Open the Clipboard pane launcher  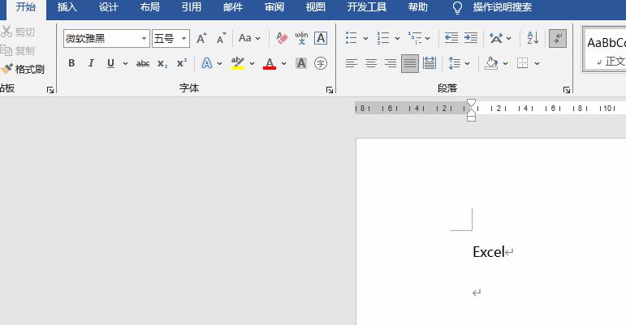tap(50, 90)
